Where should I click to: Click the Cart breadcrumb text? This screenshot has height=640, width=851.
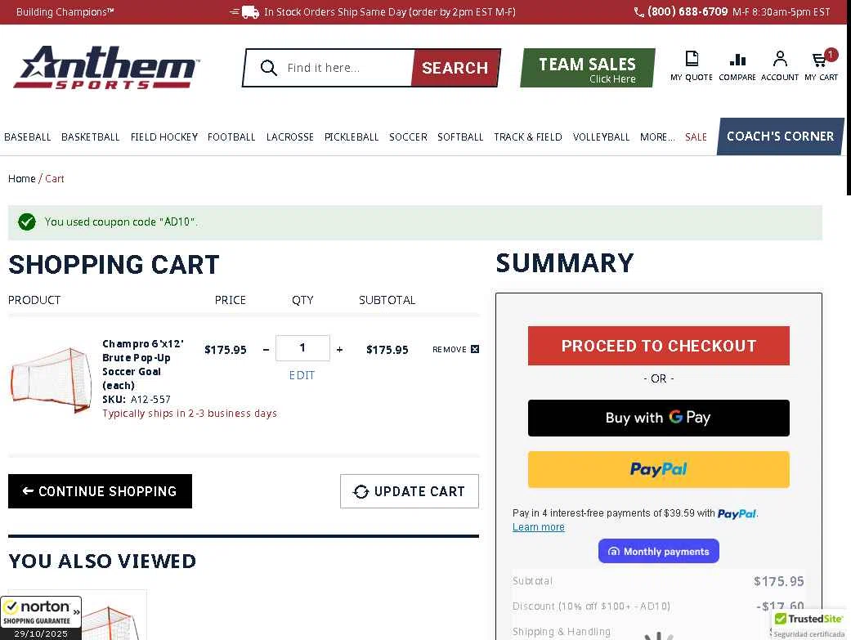point(54,178)
